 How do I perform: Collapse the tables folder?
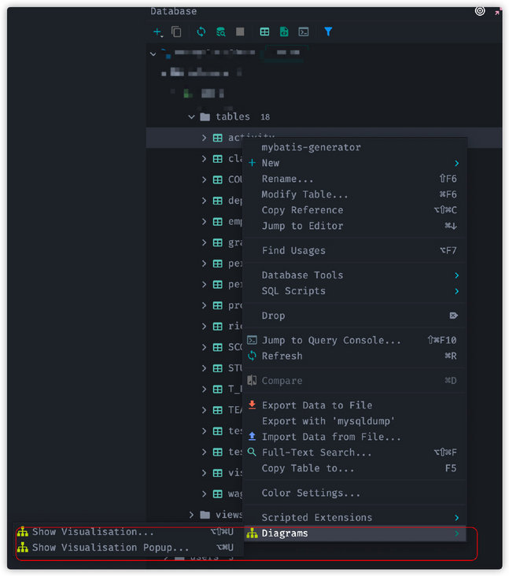(191, 117)
